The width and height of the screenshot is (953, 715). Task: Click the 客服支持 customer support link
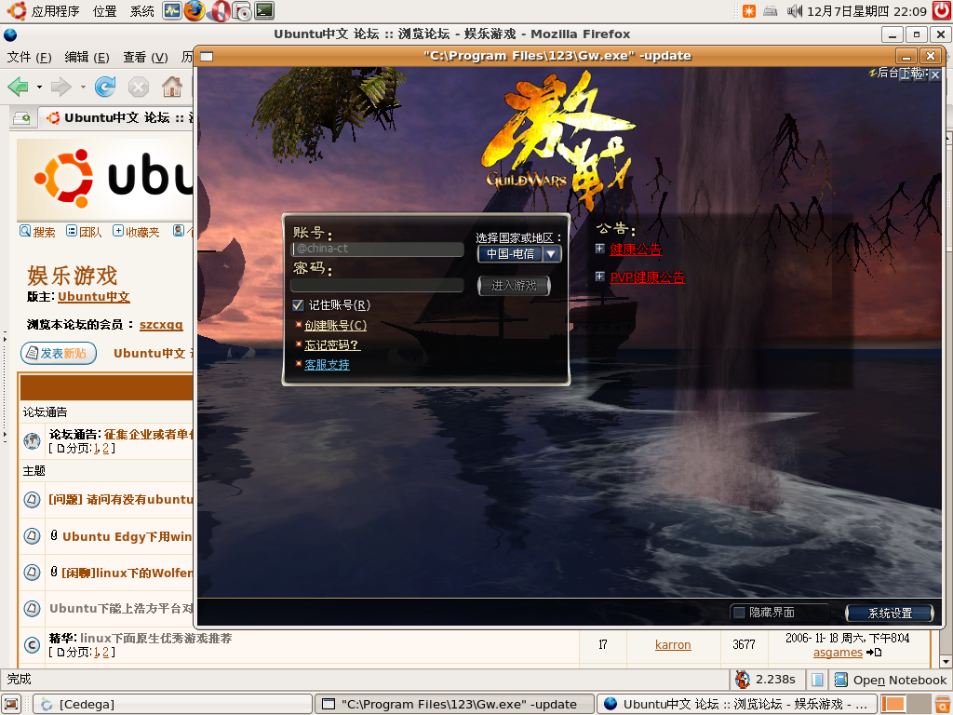pyautogui.click(x=327, y=364)
